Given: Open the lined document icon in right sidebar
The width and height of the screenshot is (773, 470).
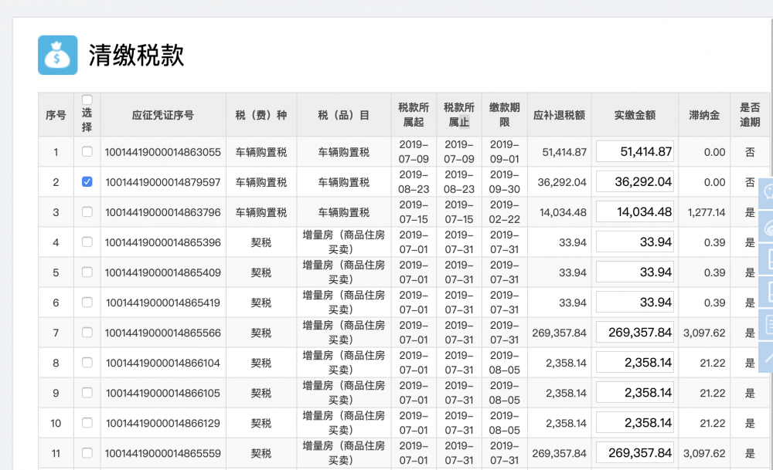Looking at the screenshot, I should [766, 323].
